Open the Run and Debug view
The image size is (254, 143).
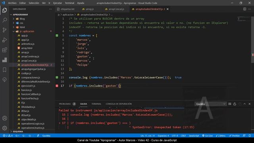(x=4, y=40)
